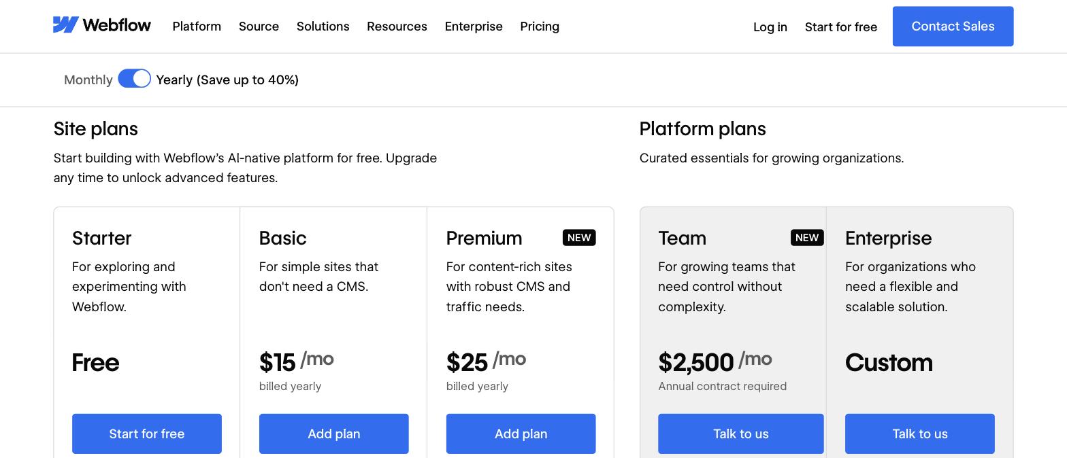Click the Free price on the Starter plan
Screen dimensions: 1067x458
[x=95, y=363]
